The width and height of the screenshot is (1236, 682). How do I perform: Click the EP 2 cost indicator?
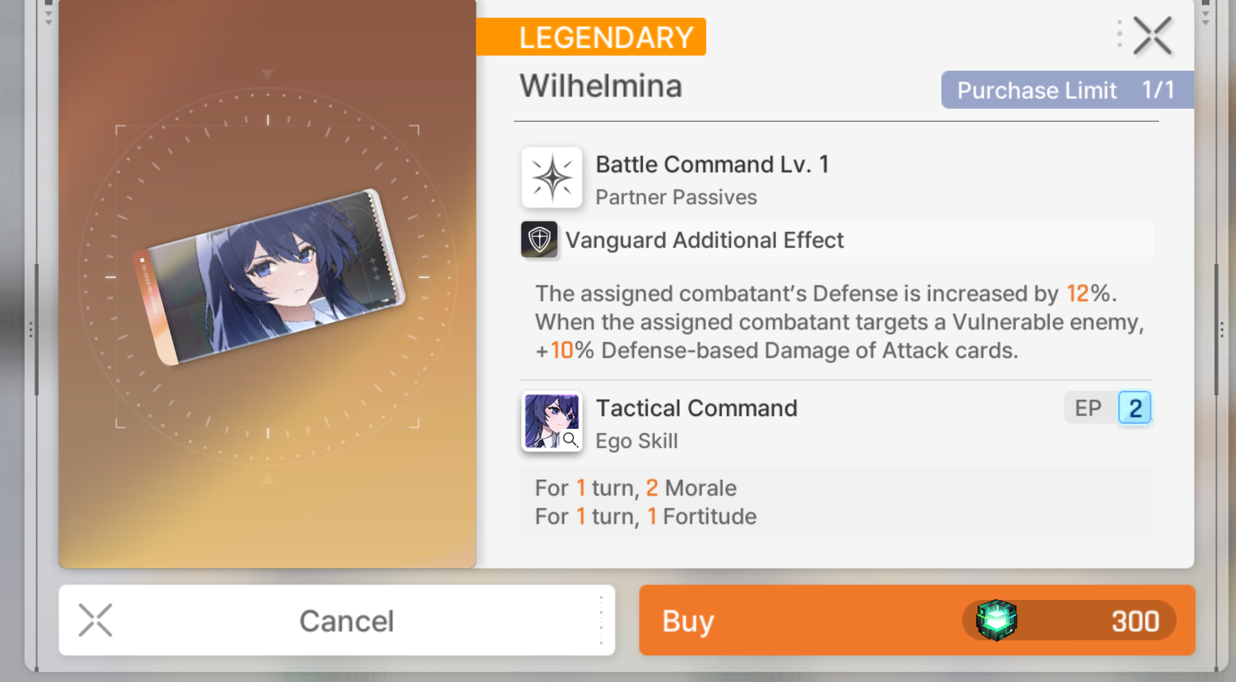pyautogui.click(x=1108, y=408)
